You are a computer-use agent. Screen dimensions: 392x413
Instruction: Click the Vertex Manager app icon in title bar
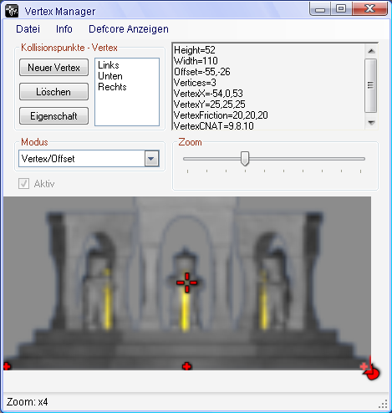[12, 11]
